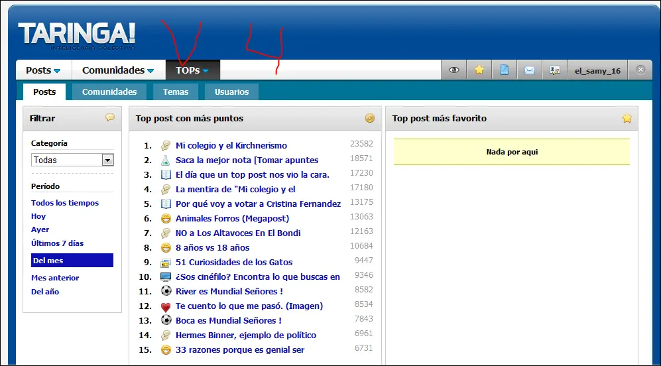Click the soccer ball icon beside Boca es Mundial
The image size is (661, 366).
166,320
